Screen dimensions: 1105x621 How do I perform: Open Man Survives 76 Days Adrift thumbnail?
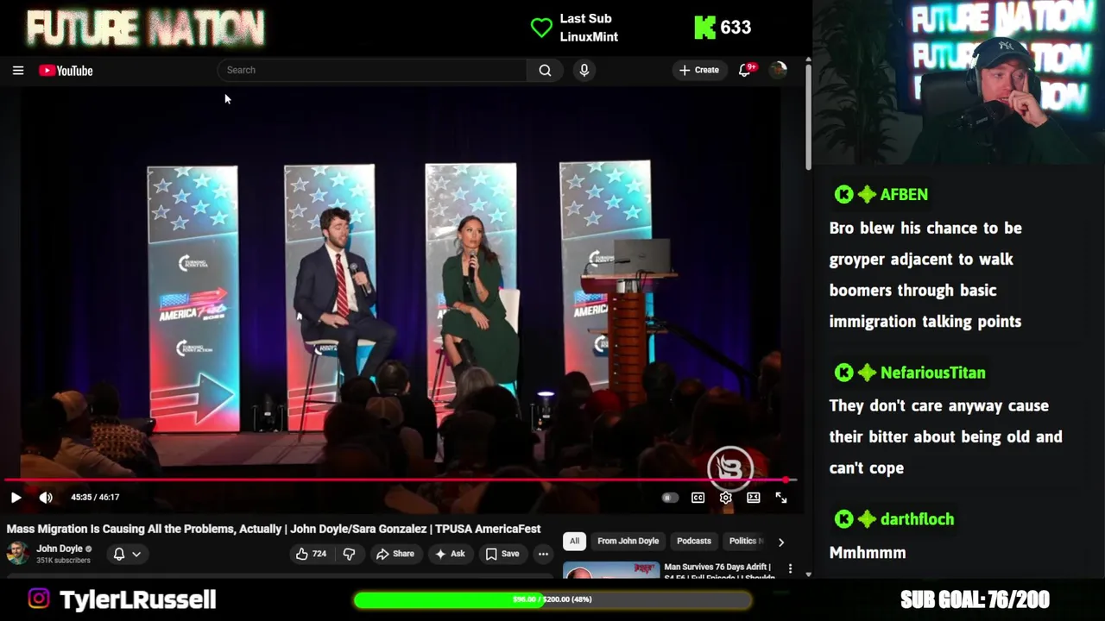tap(611, 570)
